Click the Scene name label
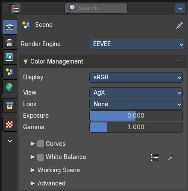The height and width of the screenshot is (191, 188). 44,25
